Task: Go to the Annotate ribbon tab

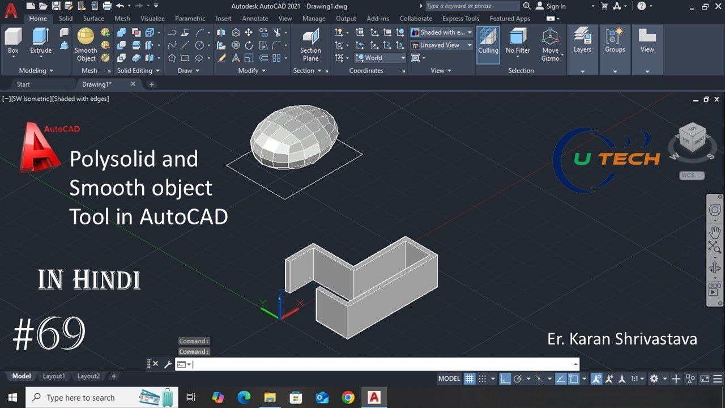Action: click(255, 19)
